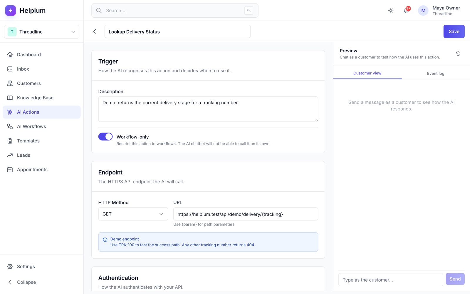The width and height of the screenshot is (470, 294).
Task: Navigate to AI Workflows
Action: pyautogui.click(x=42, y=126)
